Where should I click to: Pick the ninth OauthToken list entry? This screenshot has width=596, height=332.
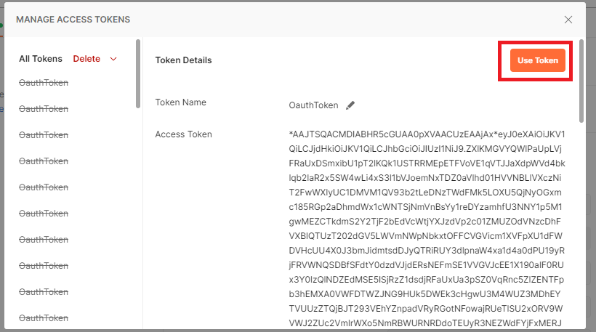coord(44,292)
